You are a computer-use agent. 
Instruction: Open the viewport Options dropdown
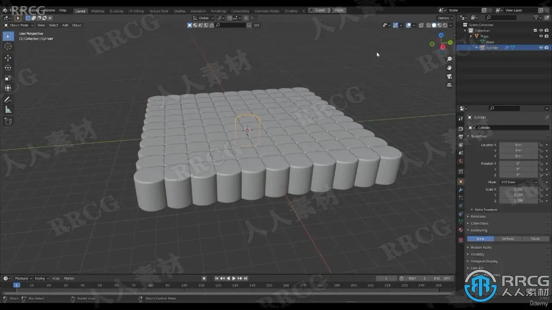click(x=445, y=18)
